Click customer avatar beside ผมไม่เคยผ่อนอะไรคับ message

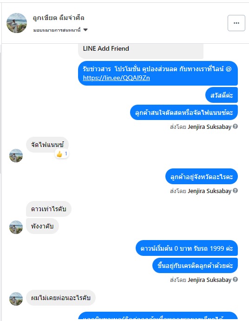16,299
